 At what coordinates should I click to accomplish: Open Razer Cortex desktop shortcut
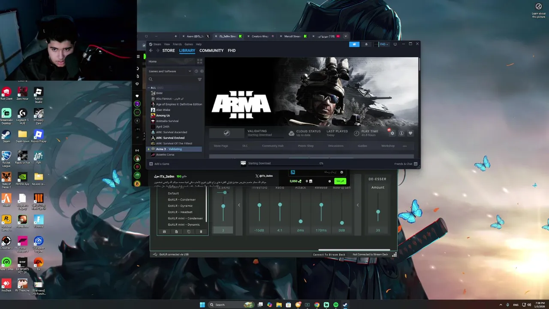click(6, 264)
